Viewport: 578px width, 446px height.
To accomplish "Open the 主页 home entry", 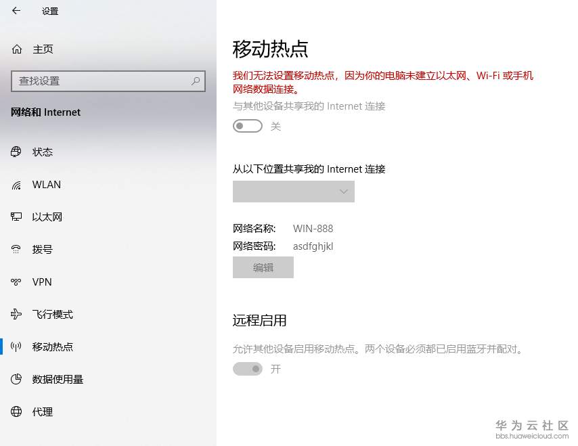I will 108,49.
